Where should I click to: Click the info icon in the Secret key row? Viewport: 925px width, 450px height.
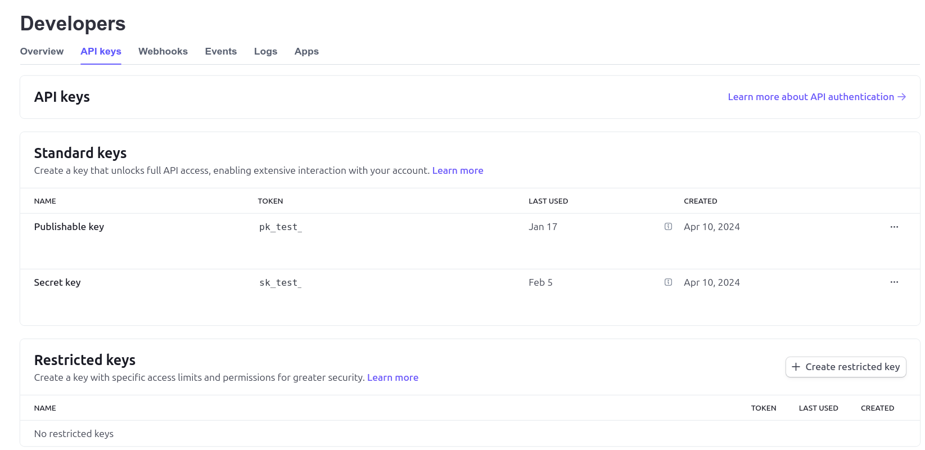668,282
